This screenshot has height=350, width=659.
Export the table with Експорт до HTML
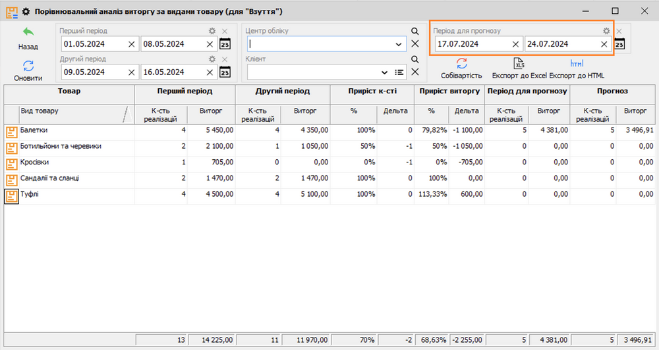577,64
